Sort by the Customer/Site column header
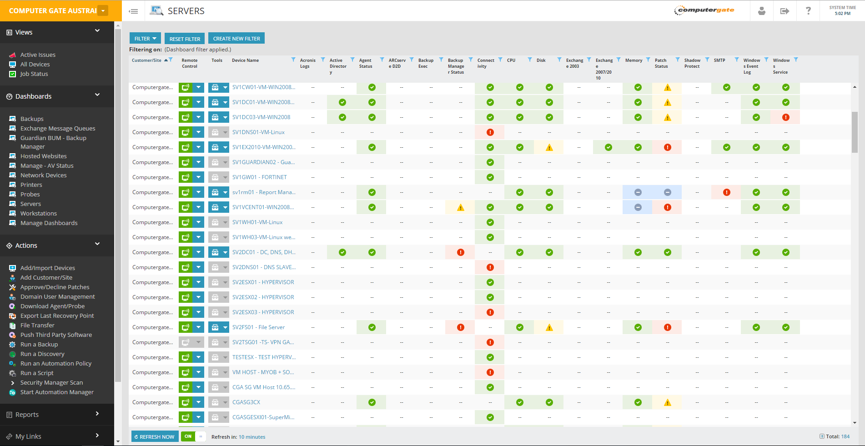This screenshot has width=865, height=446. (x=146, y=60)
